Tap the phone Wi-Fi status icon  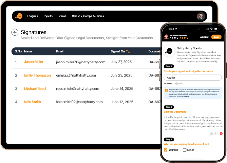pos(212,29)
